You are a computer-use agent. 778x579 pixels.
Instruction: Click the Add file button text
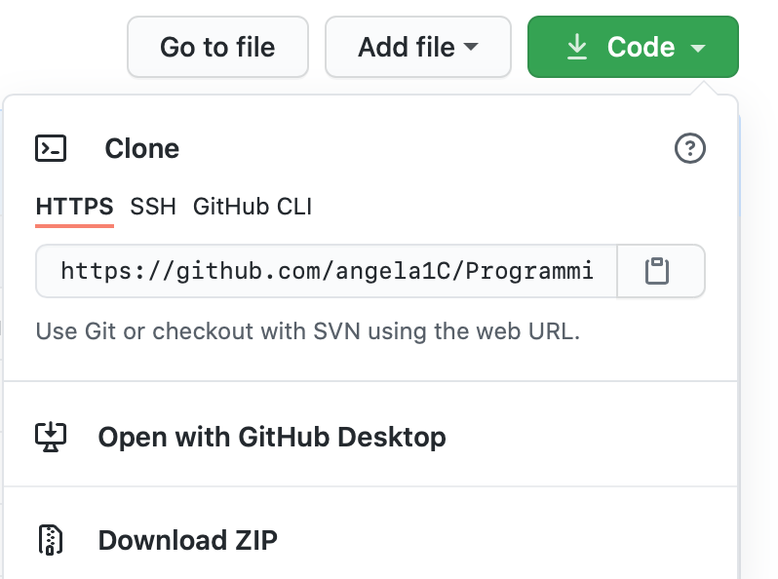pyautogui.click(x=407, y=47)
